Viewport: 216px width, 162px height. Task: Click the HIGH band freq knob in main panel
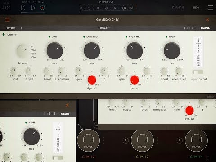click(x=172, y=51)
